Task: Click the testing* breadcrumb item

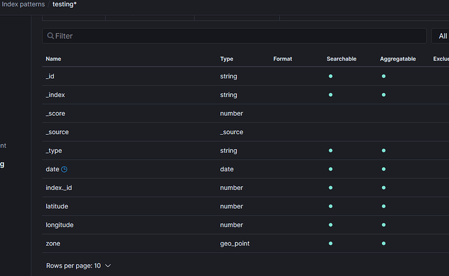Action: point(69,5)
